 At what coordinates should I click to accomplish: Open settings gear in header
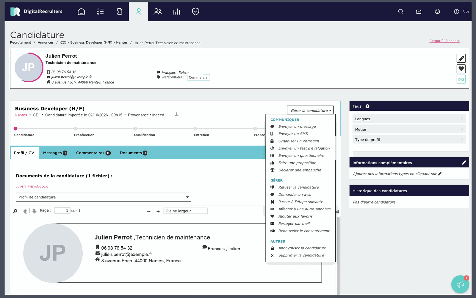pos(438,12)
